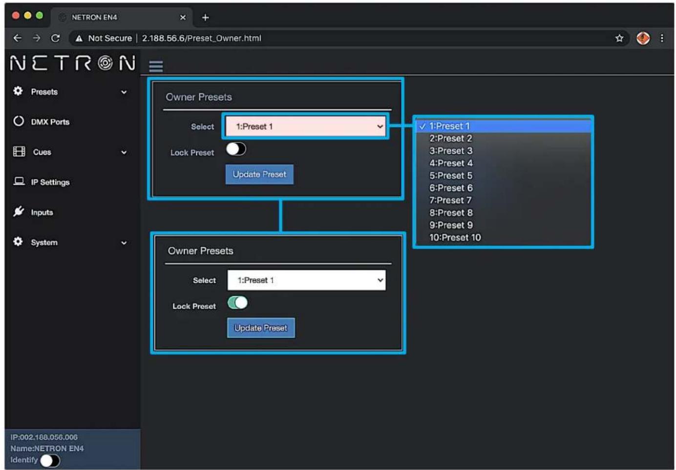This screenshot has width=676, height=470.
Task: Select the NETRON EN4 browser tab
Action: [x=121, y=18]
